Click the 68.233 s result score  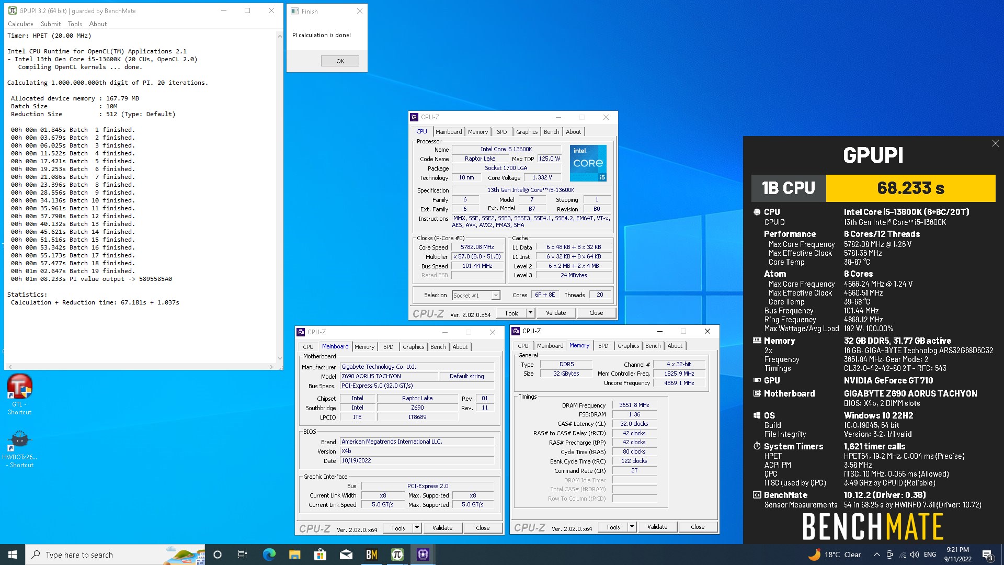910,188
